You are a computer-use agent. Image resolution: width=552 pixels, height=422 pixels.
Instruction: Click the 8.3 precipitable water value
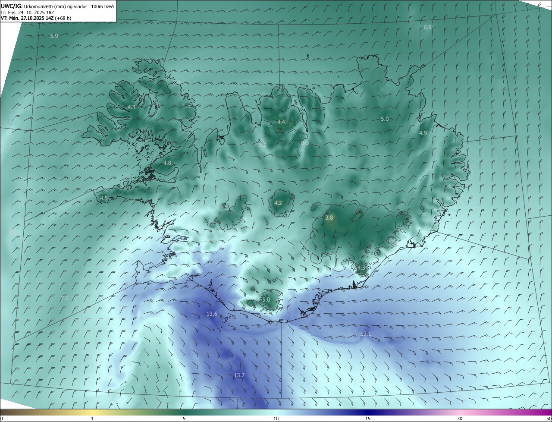point(305,143)
